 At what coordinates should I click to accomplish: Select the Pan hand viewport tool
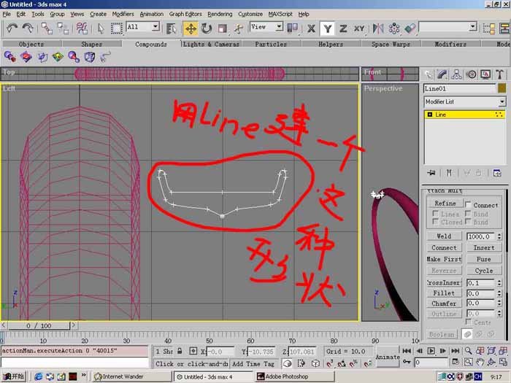point(480,362)
